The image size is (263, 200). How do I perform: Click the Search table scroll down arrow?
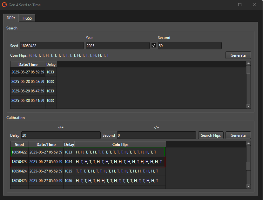coord(249,106)
